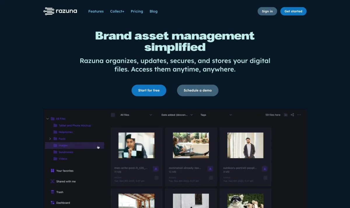Click the outdoors-portrait-peopl file name

tap(240, 168)
